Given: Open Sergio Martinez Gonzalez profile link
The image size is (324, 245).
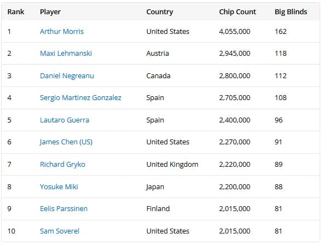Looking at the screenshot, I should coord(80,98).
